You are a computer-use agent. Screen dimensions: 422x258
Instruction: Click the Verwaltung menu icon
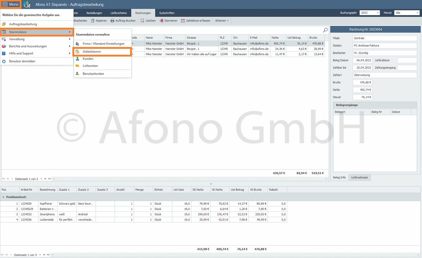point(4,39)
